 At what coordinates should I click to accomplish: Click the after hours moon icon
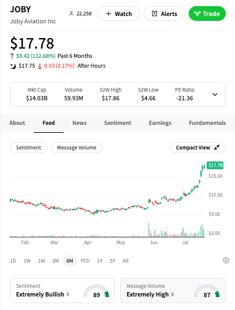tap(13, 66)
